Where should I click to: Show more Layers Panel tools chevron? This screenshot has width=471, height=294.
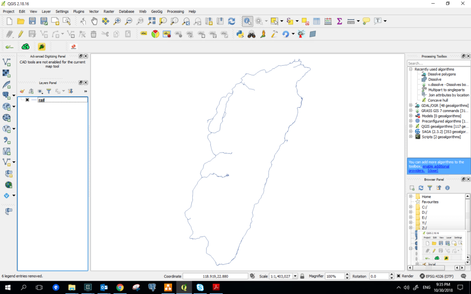86,91
